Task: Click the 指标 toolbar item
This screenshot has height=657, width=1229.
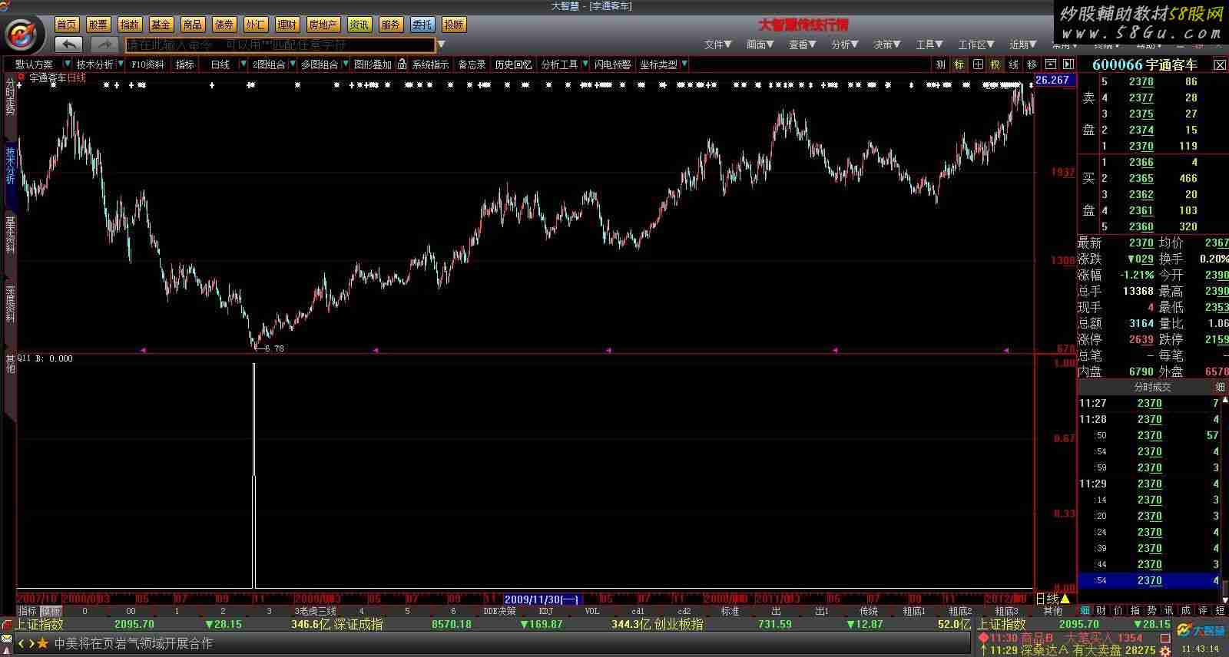Action: click(185, 64)
